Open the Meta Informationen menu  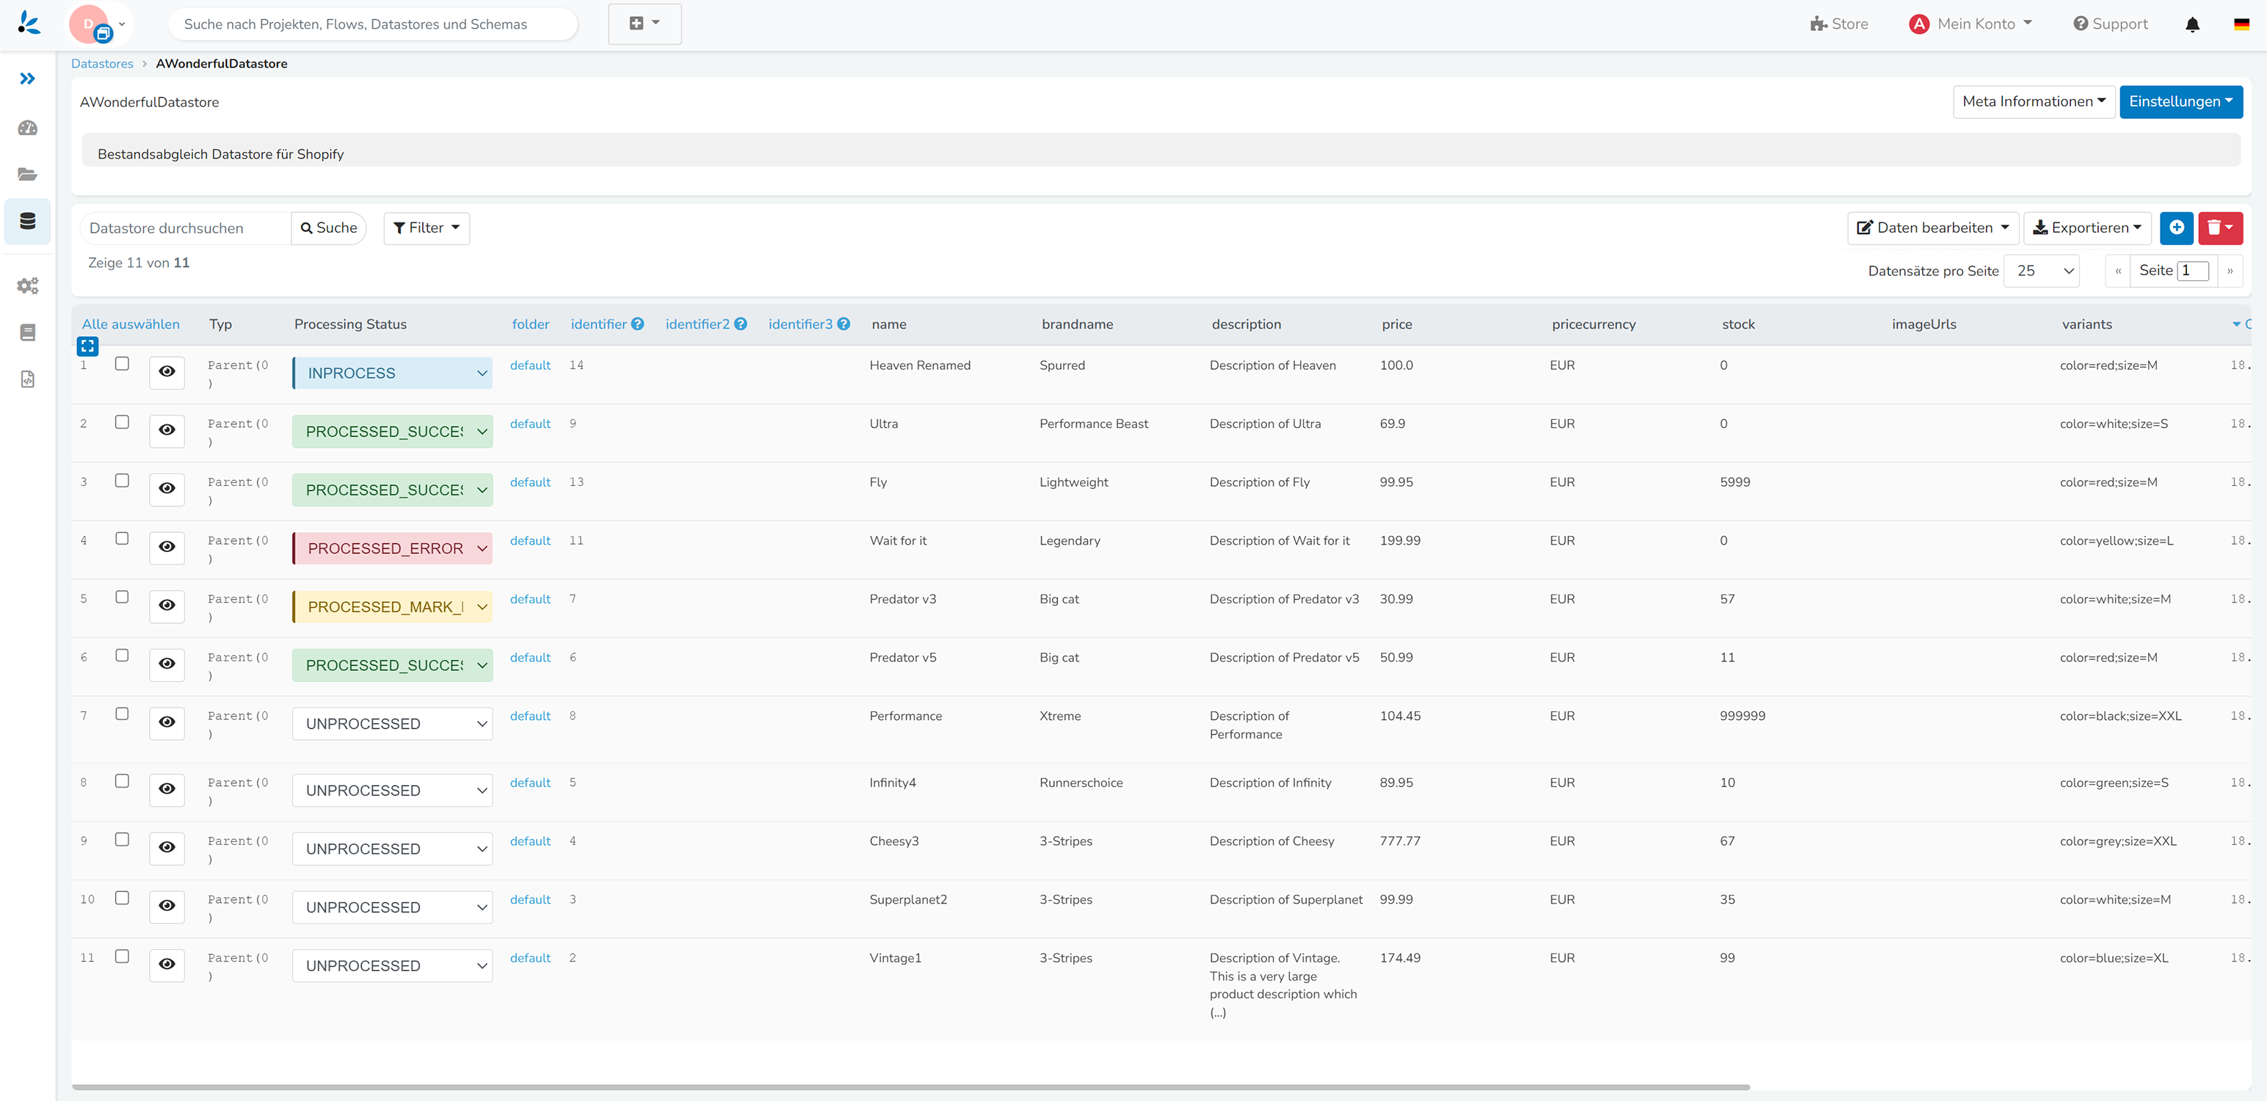click(2033, 102)
